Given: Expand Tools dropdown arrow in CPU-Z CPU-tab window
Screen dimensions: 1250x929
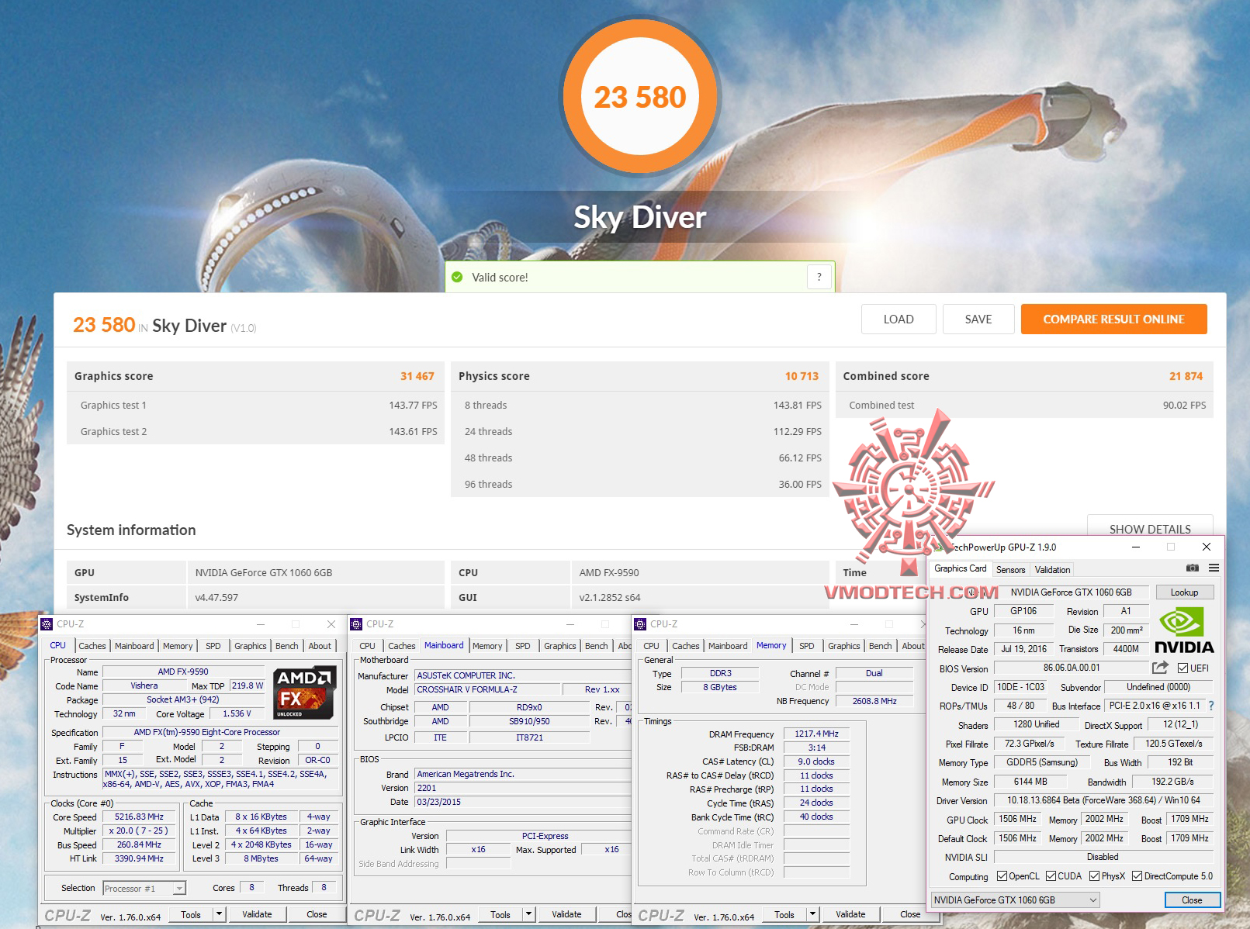Looking at the screenshot, I should (x=219, y=914).
